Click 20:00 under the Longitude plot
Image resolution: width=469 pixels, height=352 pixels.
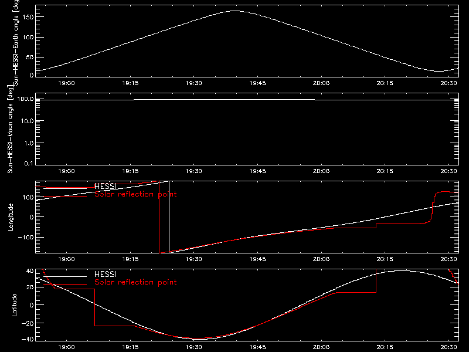point(321,259)
